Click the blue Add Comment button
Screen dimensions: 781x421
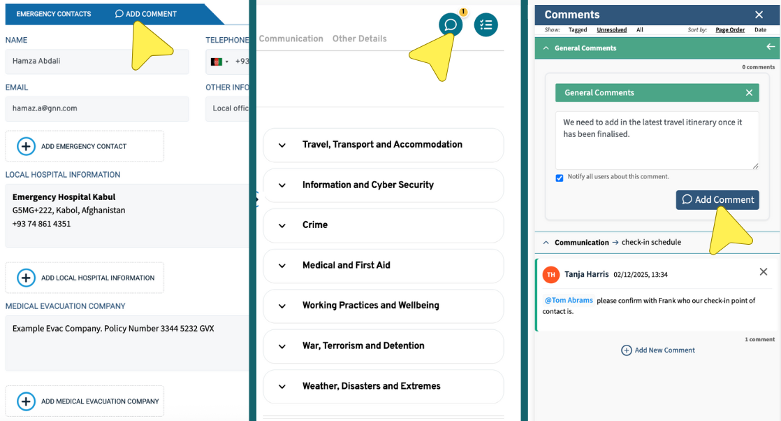pyautogui.click(x=717, y=200)
